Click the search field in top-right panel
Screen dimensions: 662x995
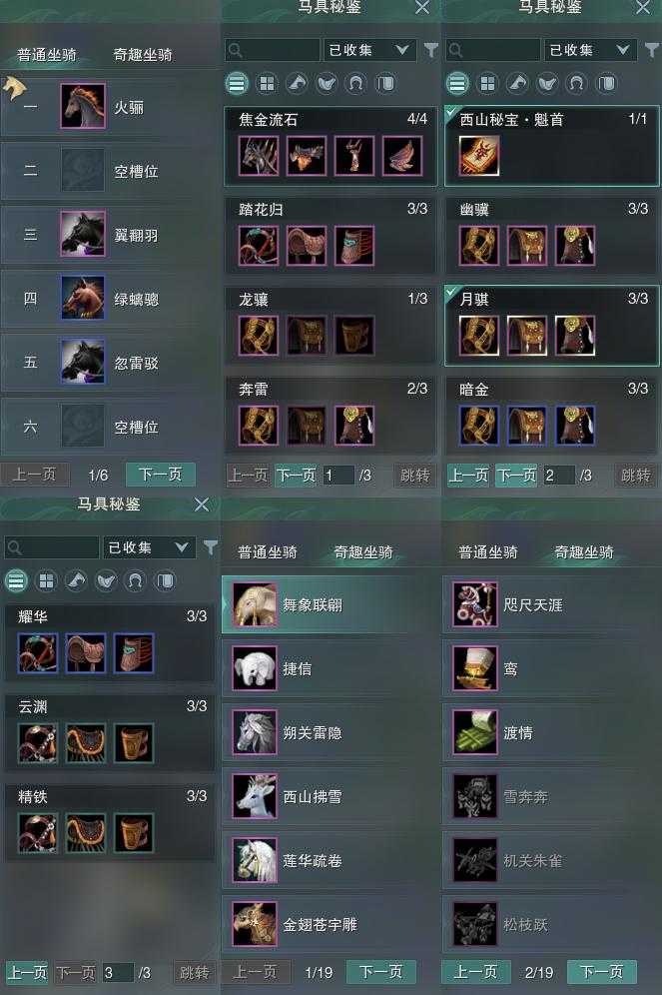pyautogui.click(x=492, y=50)
